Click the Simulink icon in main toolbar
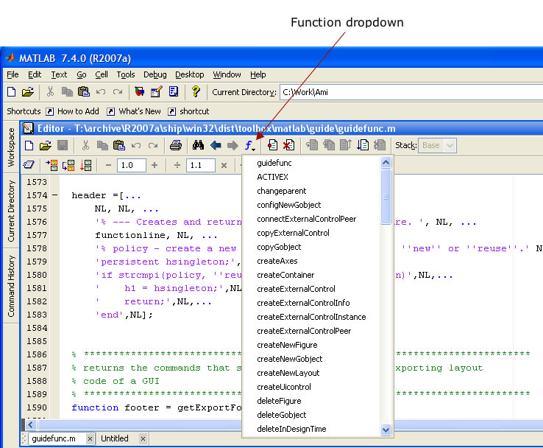 coord(139,92)
